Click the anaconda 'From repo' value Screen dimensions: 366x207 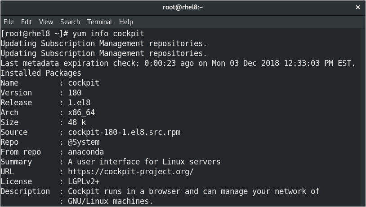(x=86, y=152)
